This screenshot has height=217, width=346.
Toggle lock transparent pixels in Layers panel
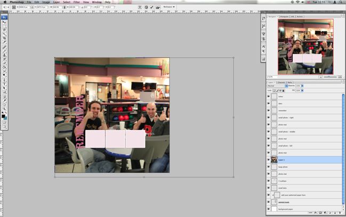coord(274,90)
